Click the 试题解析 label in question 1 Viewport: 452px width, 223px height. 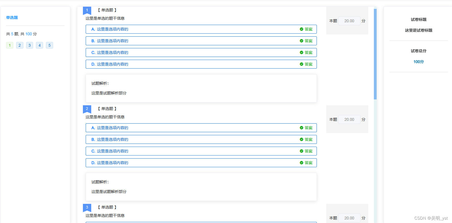pyautogui.click(x=100, y=83)
